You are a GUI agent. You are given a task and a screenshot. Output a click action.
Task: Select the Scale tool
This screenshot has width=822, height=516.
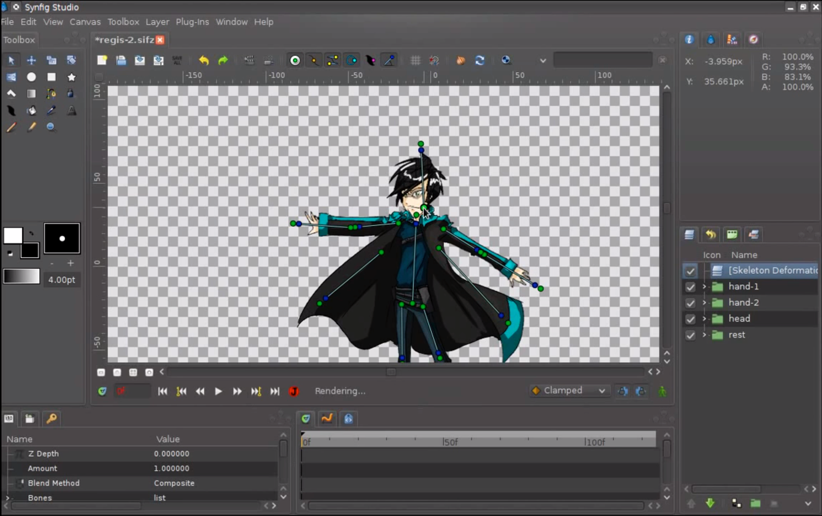tap(52, 60)
